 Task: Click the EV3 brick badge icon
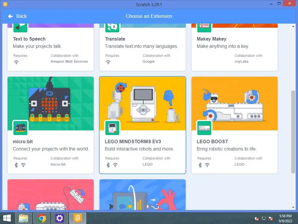pyautogui.click(x=112, y=128)
